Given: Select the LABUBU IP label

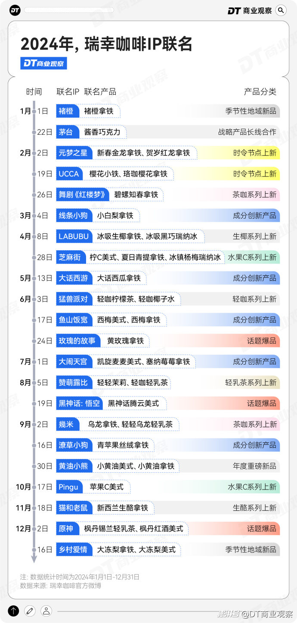Looking at the screenshot, I should (74, 236).
